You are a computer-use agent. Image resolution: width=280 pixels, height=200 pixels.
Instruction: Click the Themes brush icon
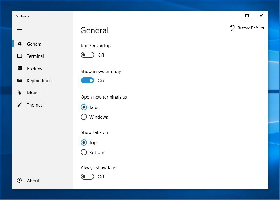click(x=20, y=105)
